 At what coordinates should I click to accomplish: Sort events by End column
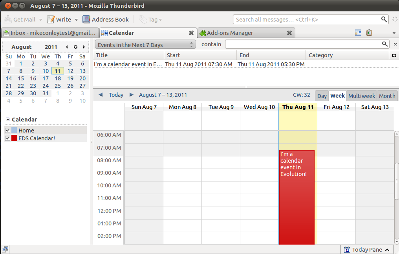271,55
